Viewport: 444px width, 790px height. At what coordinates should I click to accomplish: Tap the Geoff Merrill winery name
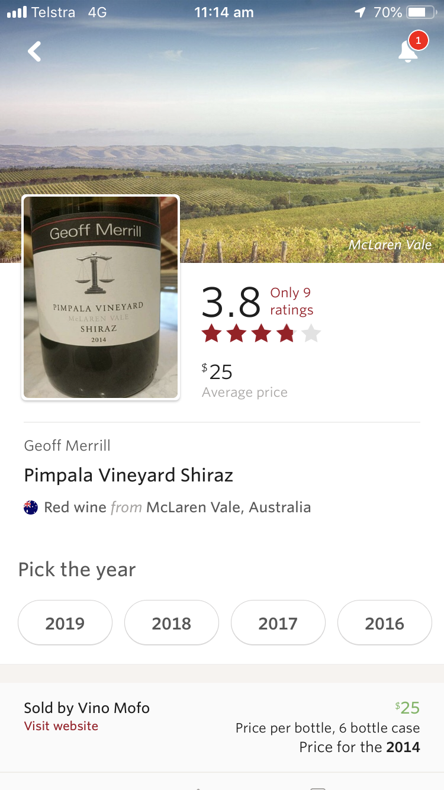click(x=67, y=446)
